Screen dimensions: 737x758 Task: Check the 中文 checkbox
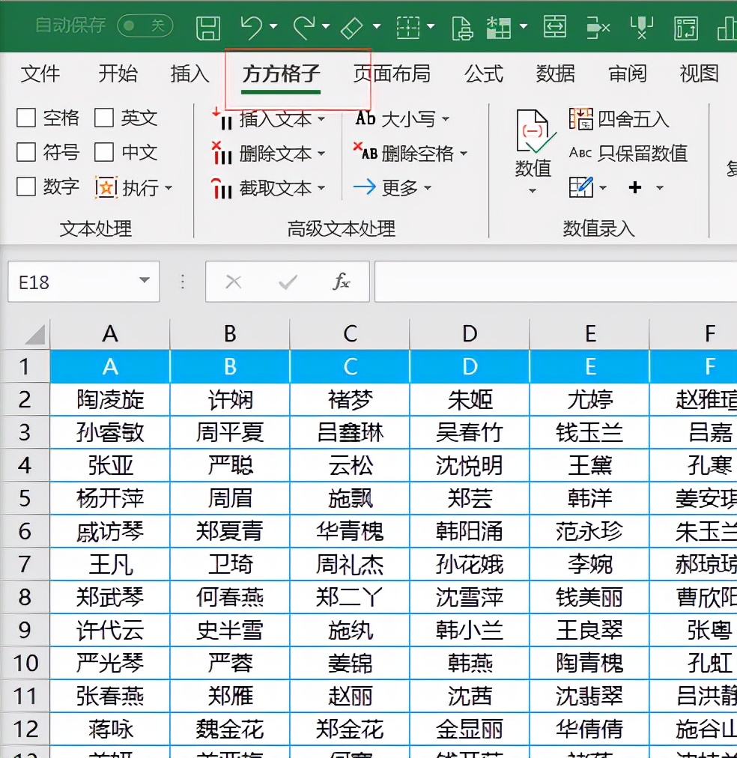click(104, 152)
